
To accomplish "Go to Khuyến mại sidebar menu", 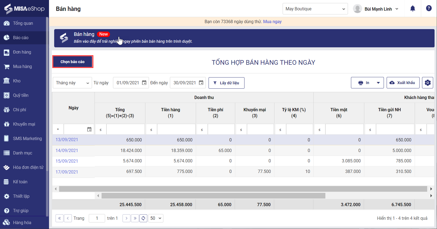I will point(24,124).
